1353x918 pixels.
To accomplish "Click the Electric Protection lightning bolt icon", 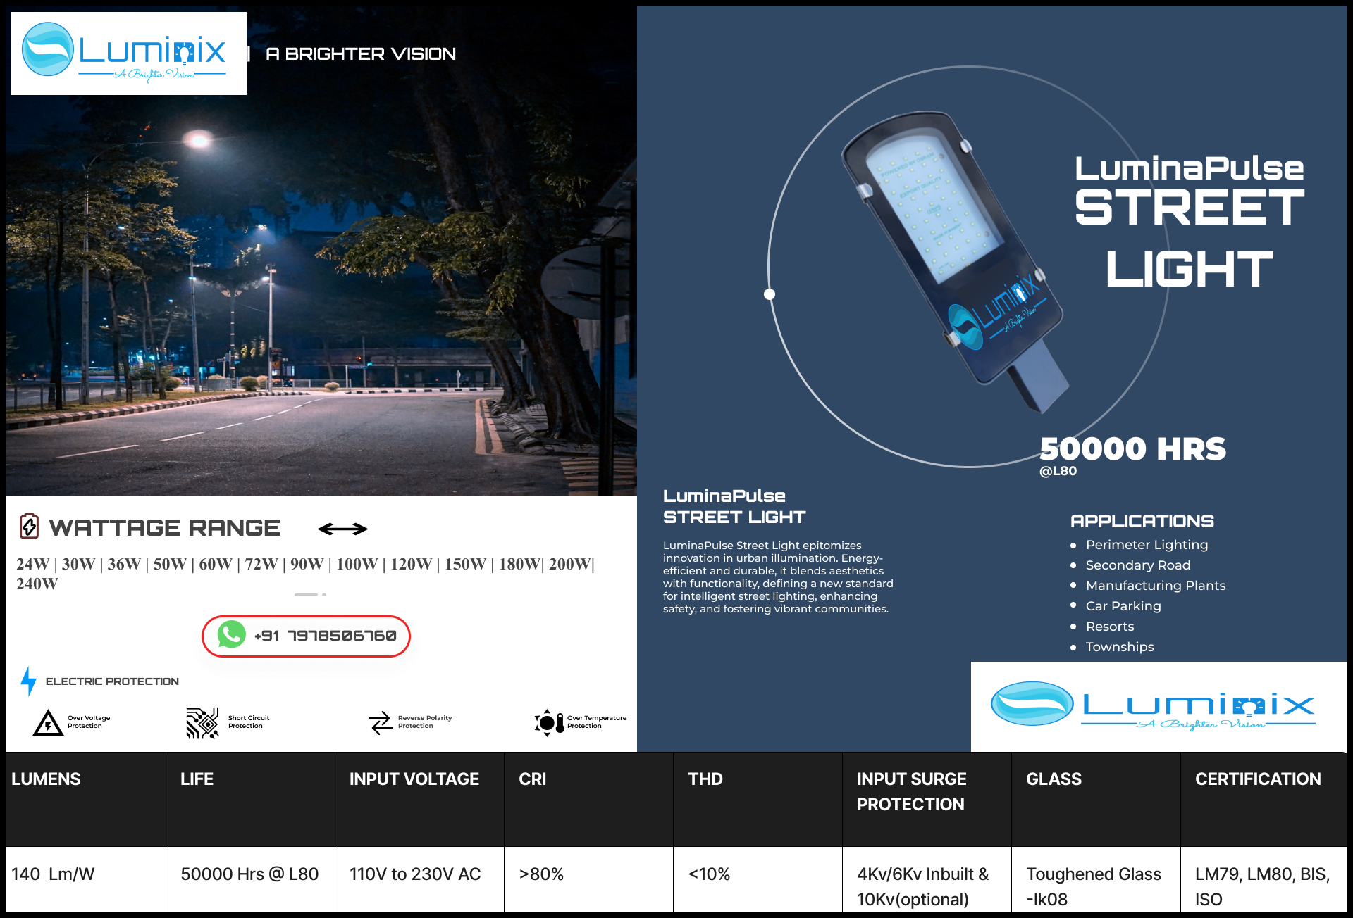I will 28,681.
